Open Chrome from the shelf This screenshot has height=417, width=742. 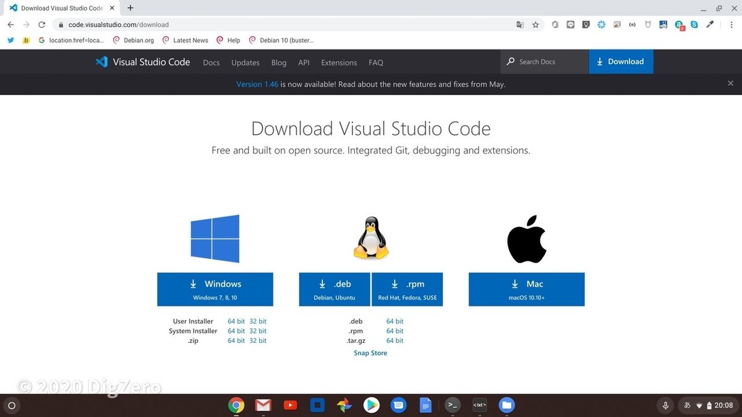[x=236, y=405]
